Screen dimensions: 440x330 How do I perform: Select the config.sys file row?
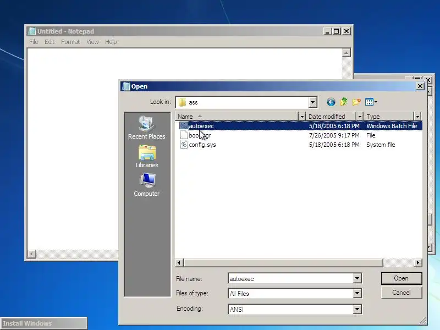coord(299,145)
